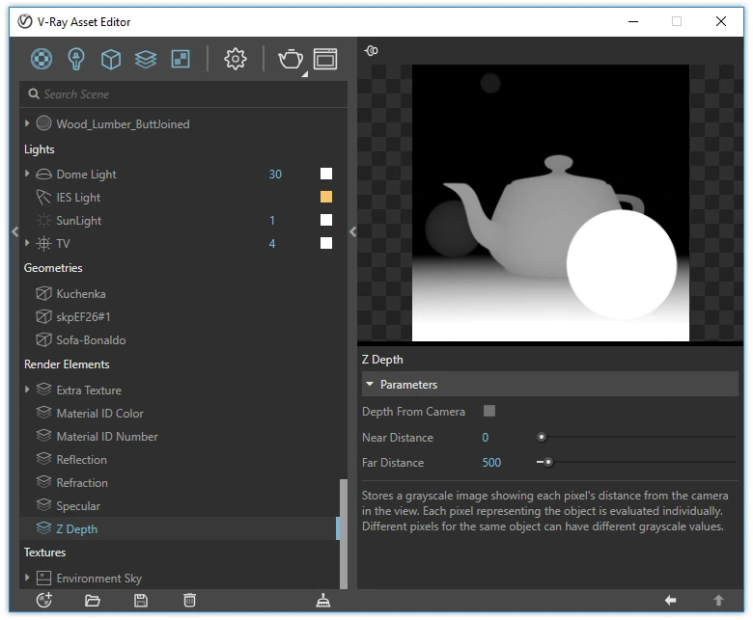The height and width of the screenshot is (620, 753).
Task: Click the back arrow at bottom right
Action: [x=670, y=601]
